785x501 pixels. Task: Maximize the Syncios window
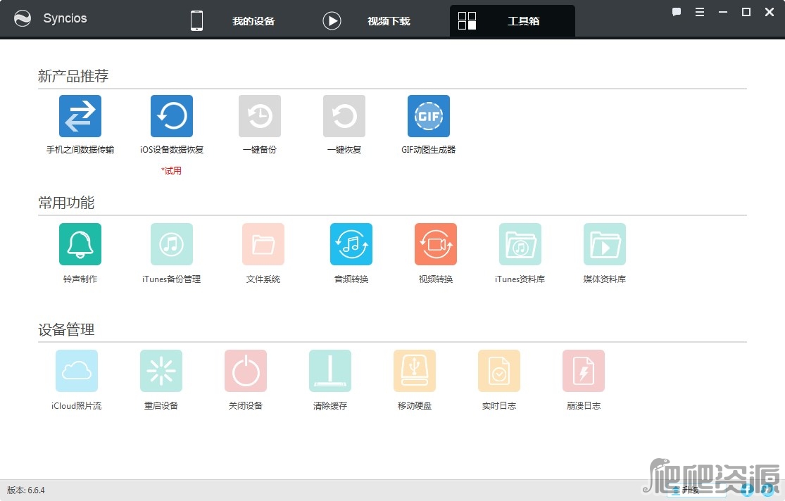tap(746, 12)
